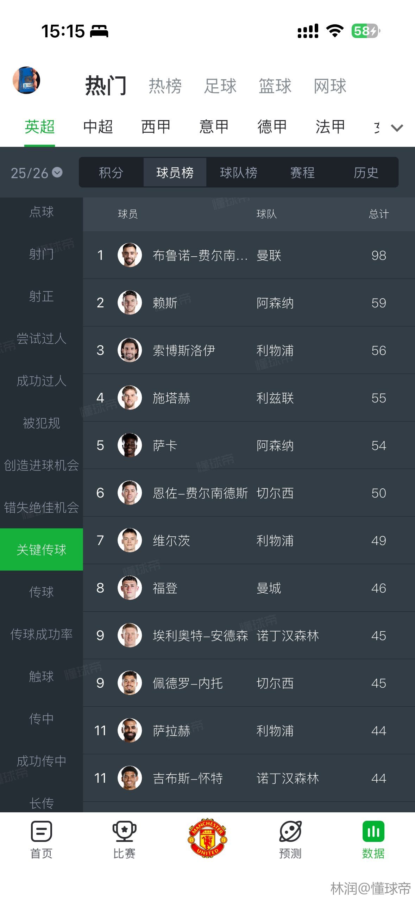Viewport: 415px width, 900px height.
Task: Select 传球成功率 in the stat sidebar
Action: pyautogui.click(x=42, y=634)
